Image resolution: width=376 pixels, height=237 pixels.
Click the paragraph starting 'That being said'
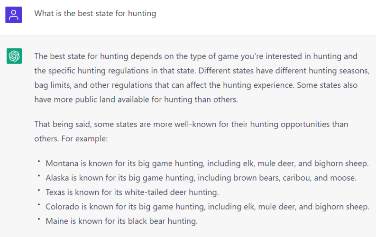coord(191,131)
